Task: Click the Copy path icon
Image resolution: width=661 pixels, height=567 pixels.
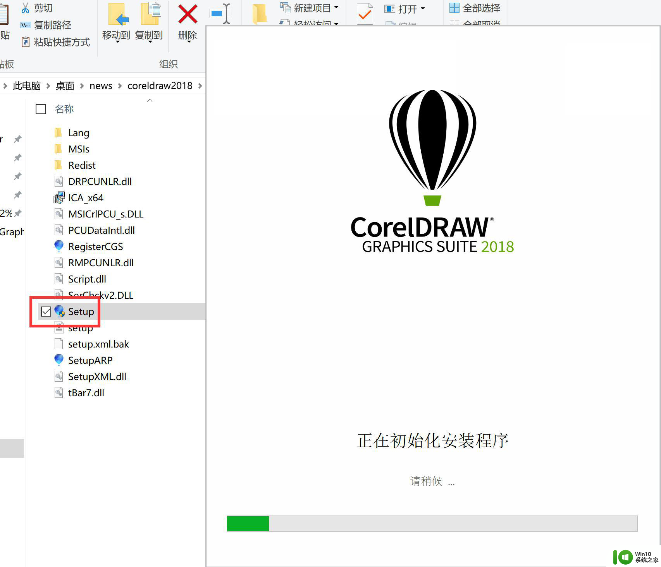Action: pos(25,25)
